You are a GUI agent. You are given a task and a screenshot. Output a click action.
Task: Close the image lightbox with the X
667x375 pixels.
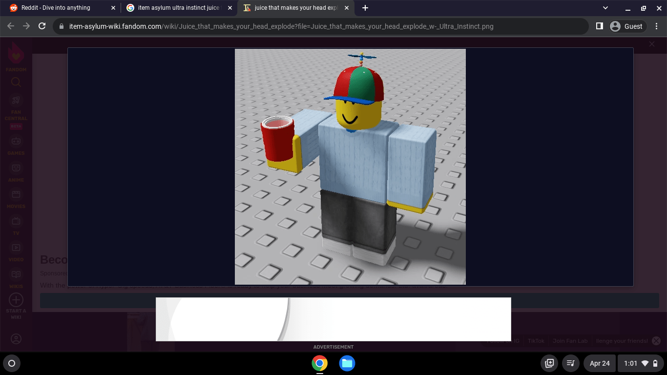point(652,44)
